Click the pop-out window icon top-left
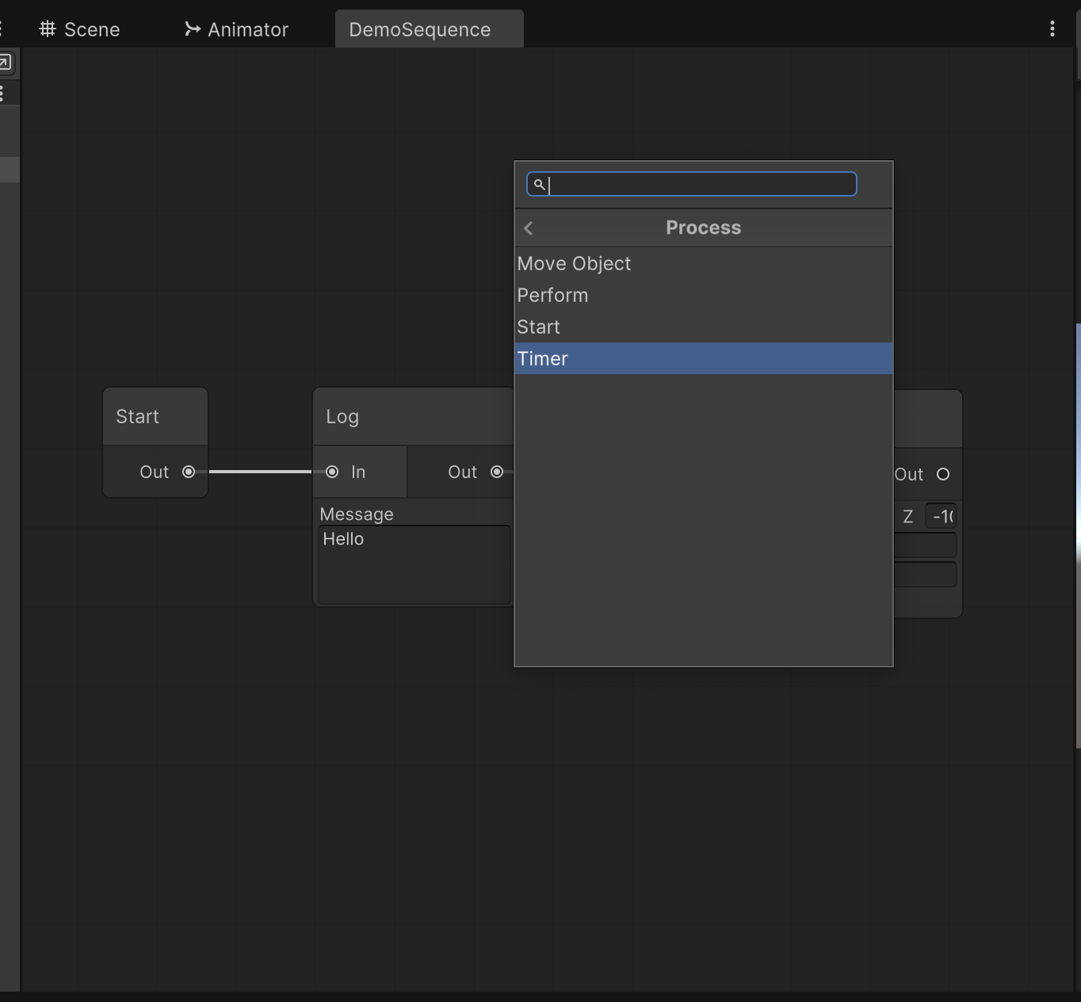The image size is (1081, 1002). tap(6, 63)
